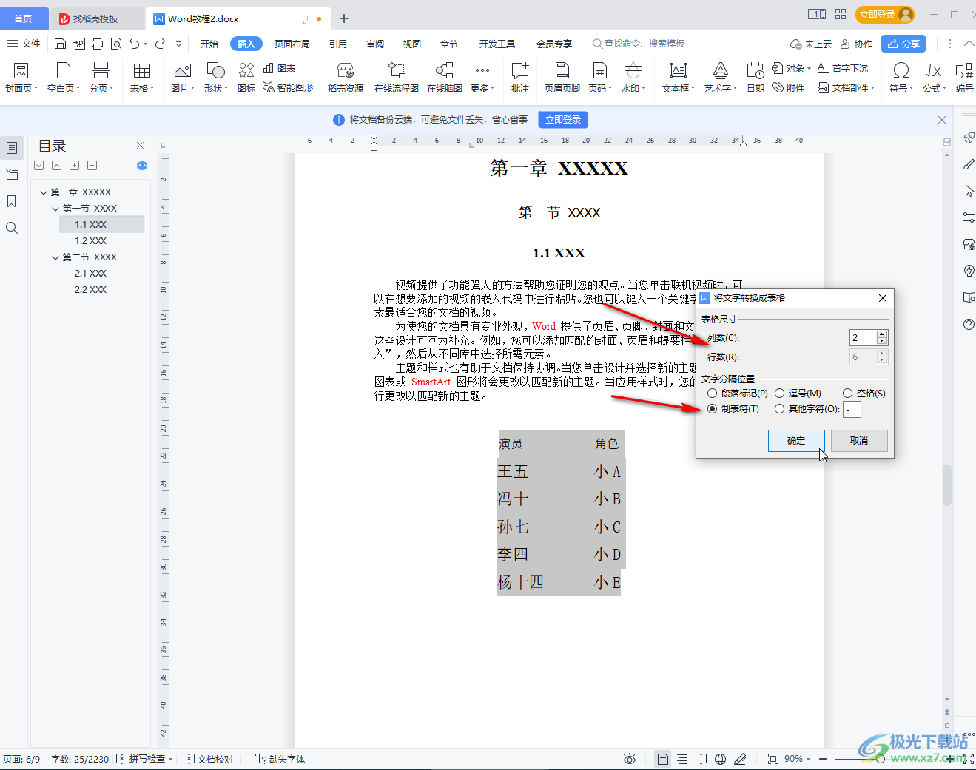Open the 开始 (Home) ribbon tab

[x=209, y=44]
